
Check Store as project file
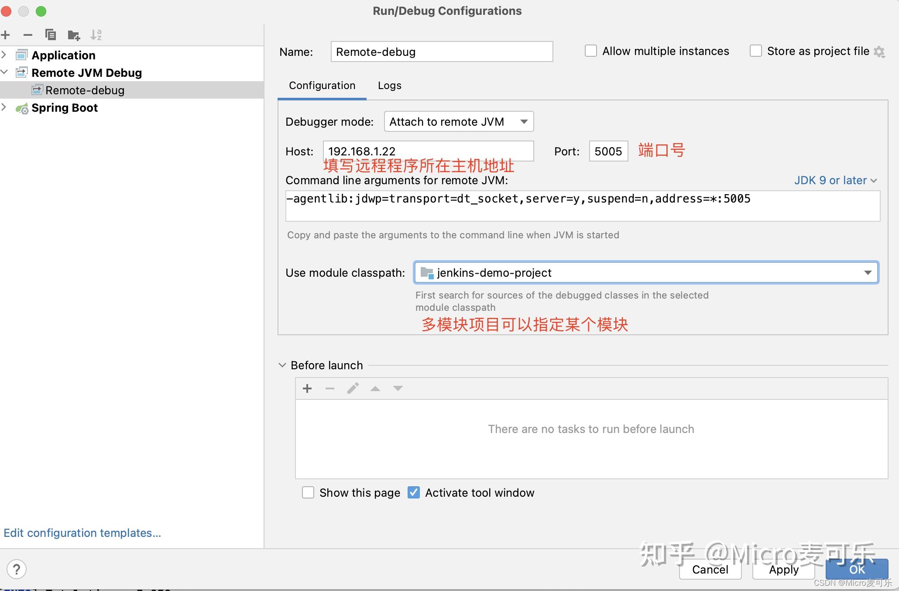pos(755,51)
